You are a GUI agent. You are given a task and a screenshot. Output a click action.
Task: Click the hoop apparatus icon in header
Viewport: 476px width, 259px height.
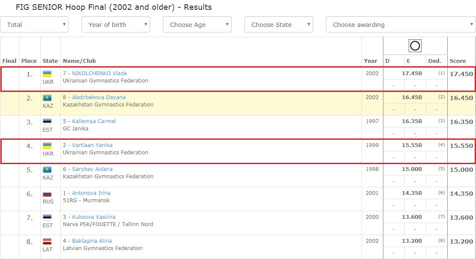click(x=415, y=46)
